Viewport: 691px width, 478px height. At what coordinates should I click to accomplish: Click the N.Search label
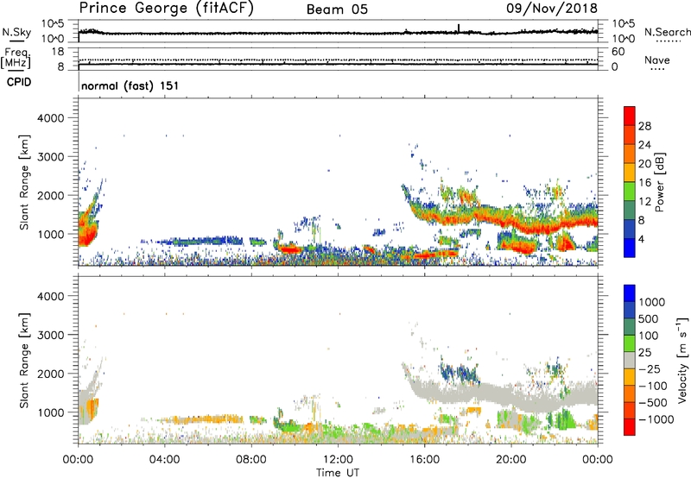[668, 32]
